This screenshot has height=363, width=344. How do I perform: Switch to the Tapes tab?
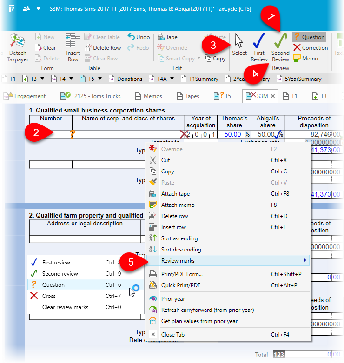click(x=188, y=96)
